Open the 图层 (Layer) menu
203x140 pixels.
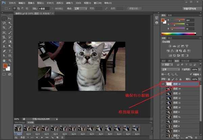[x=41, y=2]
